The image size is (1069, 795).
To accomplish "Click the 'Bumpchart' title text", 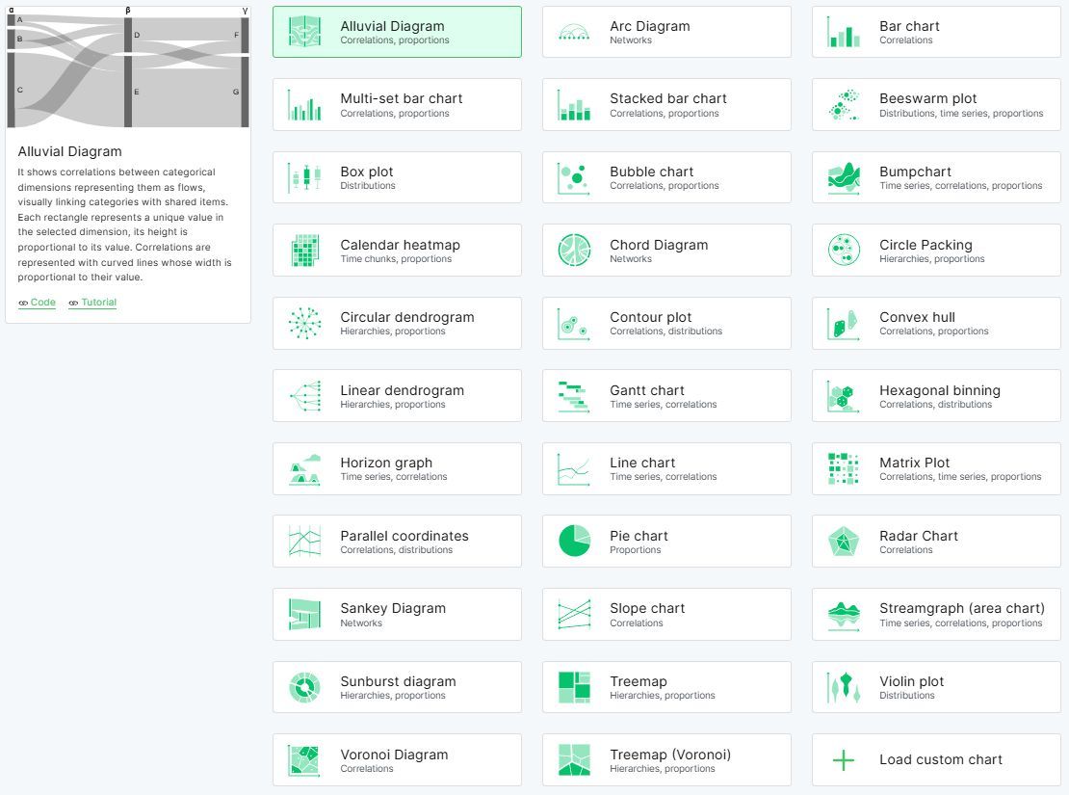I will (x=915, y=172).
